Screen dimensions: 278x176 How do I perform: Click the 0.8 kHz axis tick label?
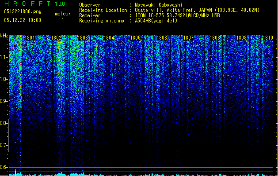pyautogui.click(x=4, y=123)
